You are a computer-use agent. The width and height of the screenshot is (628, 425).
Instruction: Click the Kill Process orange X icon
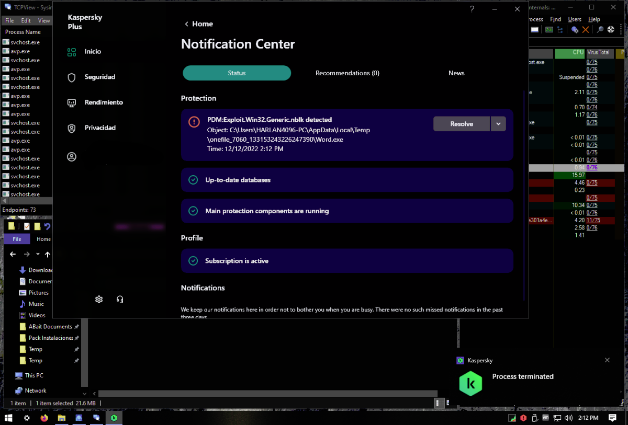click(586, 30)
